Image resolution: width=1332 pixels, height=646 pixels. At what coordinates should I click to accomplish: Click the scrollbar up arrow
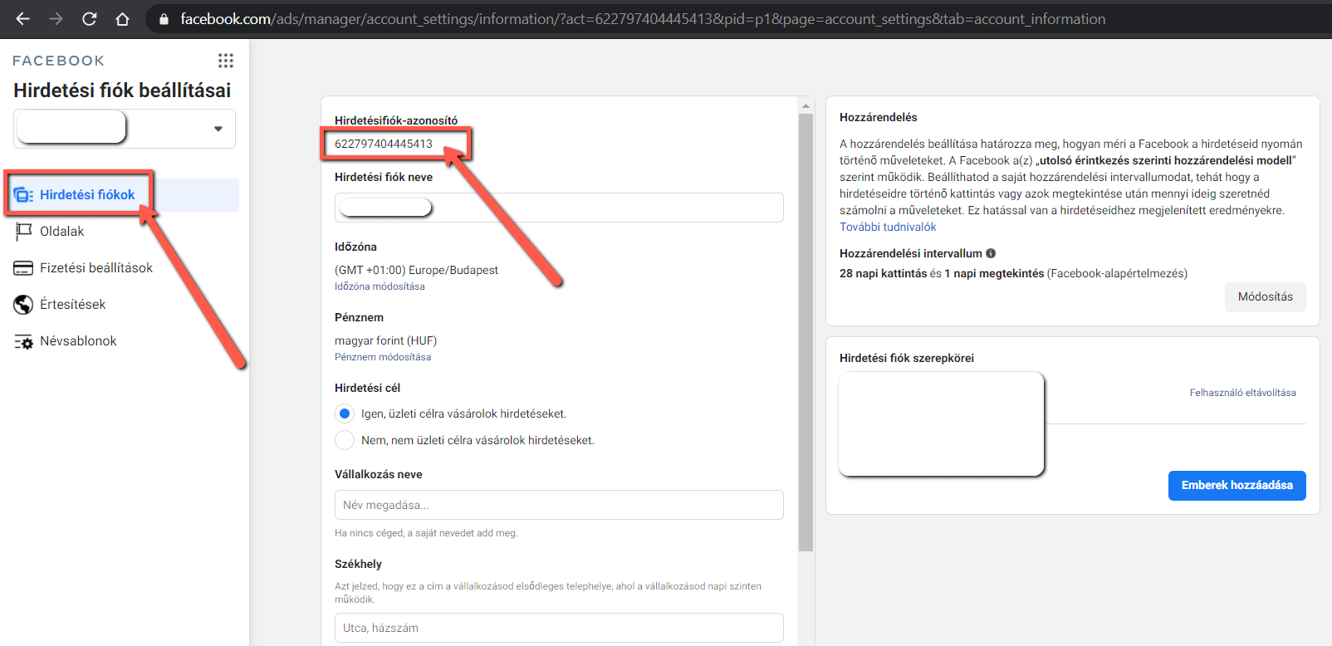tap(806, 105)
